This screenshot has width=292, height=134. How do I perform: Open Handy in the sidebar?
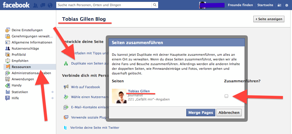point(17,85)
